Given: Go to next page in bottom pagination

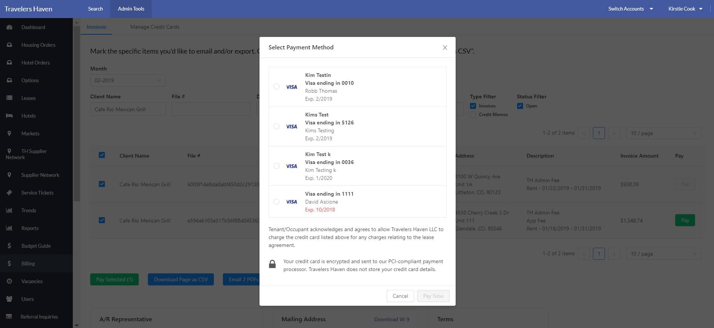Looking at the screenshot, I should (614, 254).
